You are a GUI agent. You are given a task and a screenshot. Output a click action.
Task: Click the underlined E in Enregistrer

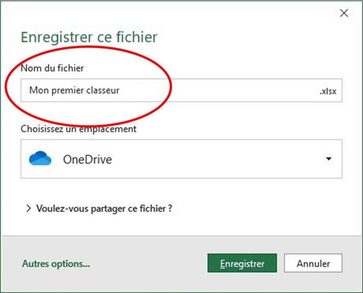click(222, 264)
